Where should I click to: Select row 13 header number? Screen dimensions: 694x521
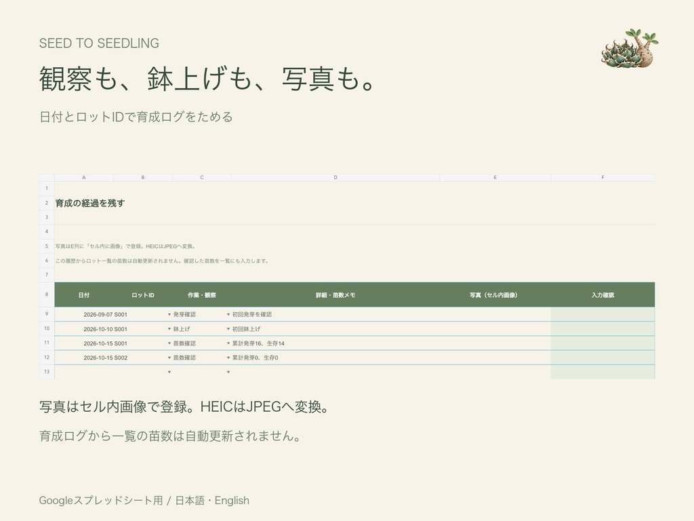(47, 372)
